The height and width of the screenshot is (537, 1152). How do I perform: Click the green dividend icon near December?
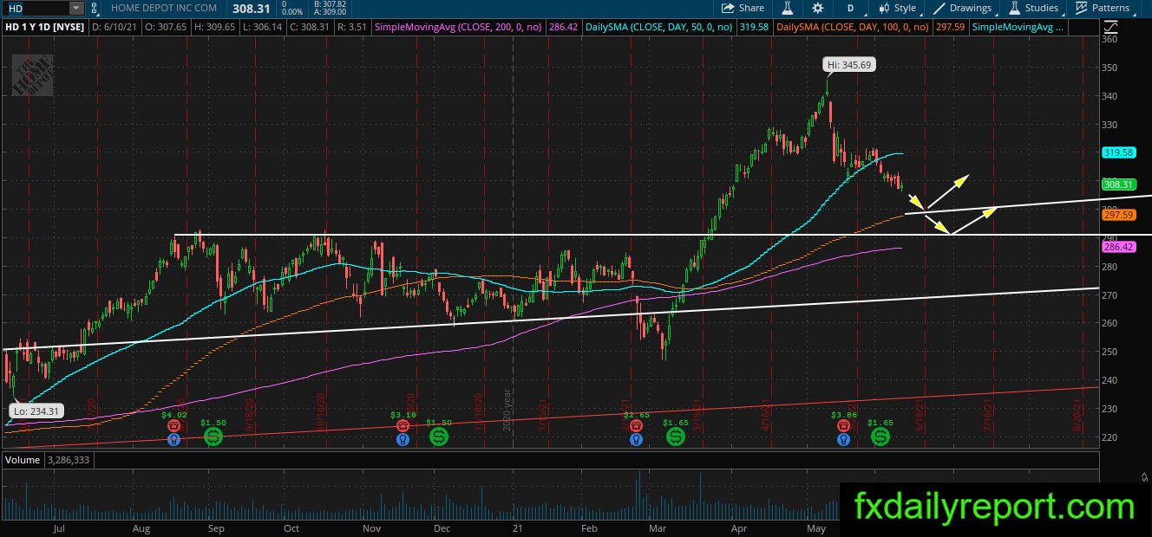tap(439, 437)
